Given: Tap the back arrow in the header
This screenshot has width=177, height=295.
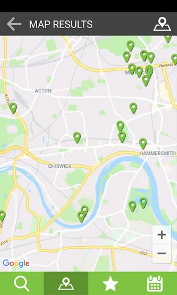Looking at the screenshot, I should [14, 24].
